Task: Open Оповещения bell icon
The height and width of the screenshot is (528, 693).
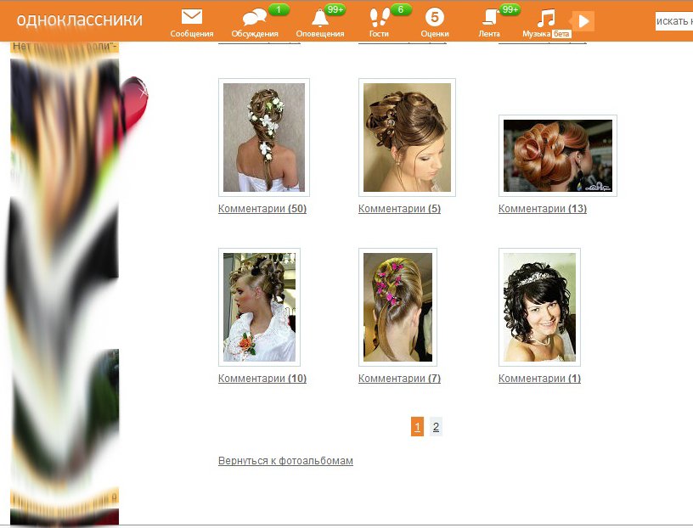Action: coord(320,18)
